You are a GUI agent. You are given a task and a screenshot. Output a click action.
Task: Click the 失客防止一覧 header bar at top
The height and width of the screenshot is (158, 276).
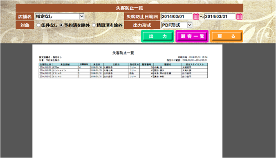click(x=130, y=8)
